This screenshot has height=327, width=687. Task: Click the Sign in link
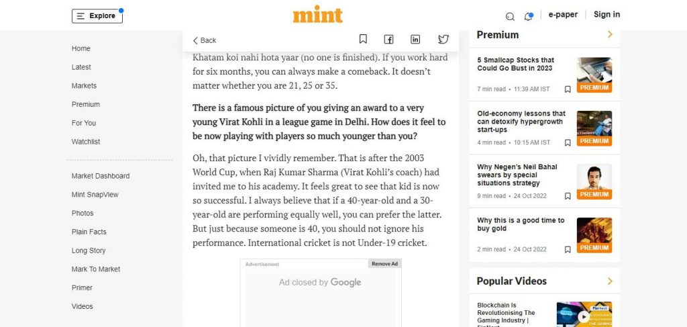point(606,15)
